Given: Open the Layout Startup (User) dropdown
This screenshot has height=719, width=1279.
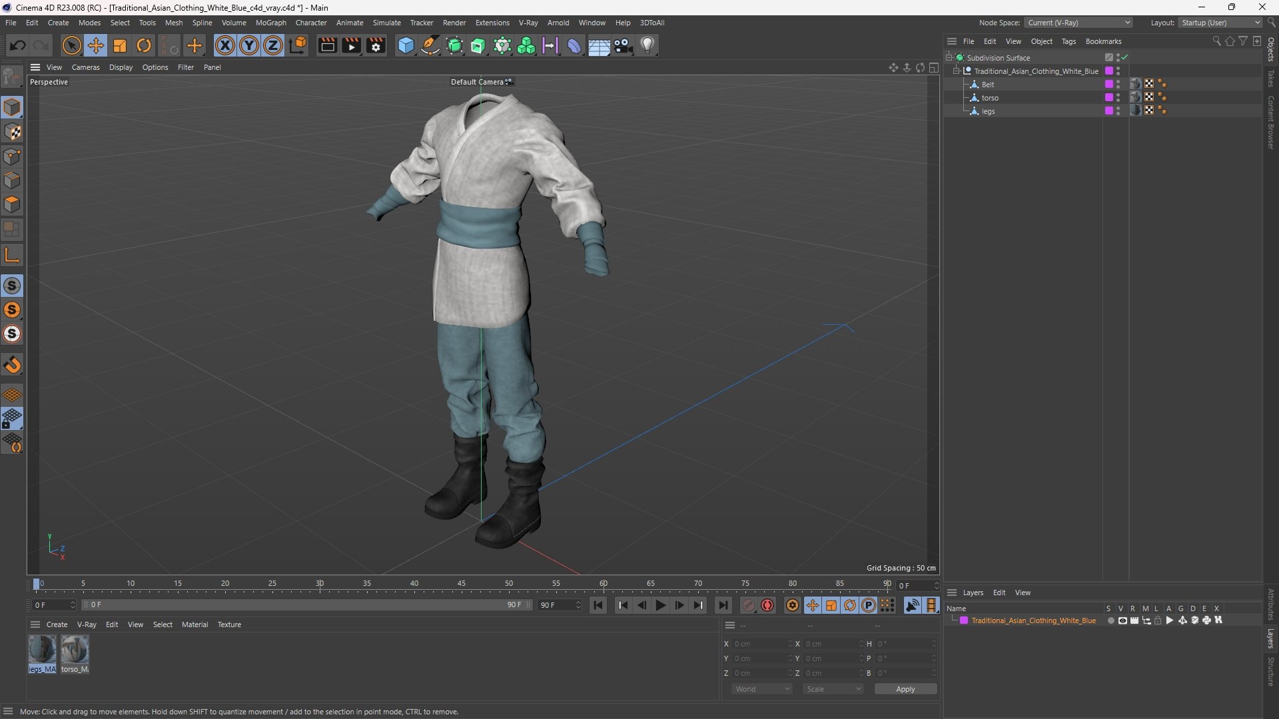Looking at the screenshot, I should tap(1220, 23).
